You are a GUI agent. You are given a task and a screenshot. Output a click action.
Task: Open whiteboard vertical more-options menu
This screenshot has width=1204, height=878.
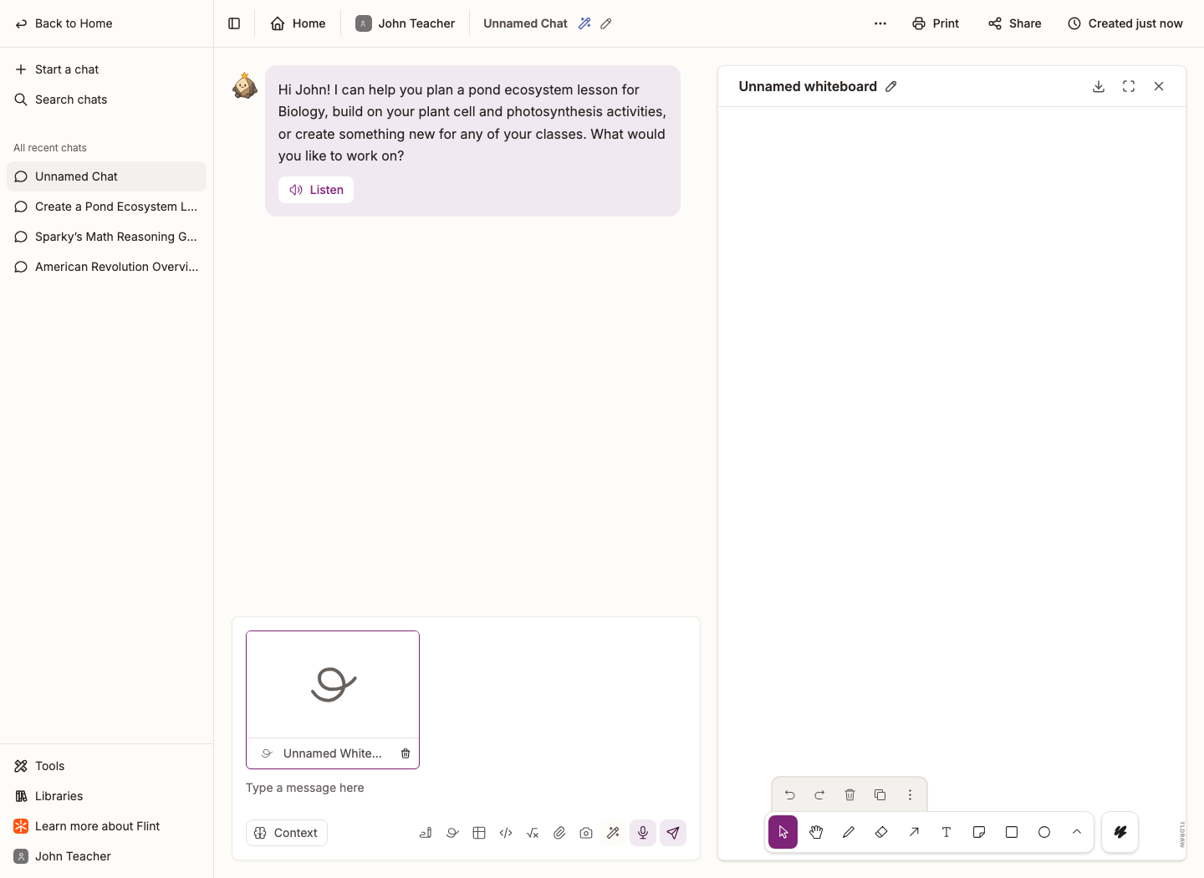tap(910, 795)
